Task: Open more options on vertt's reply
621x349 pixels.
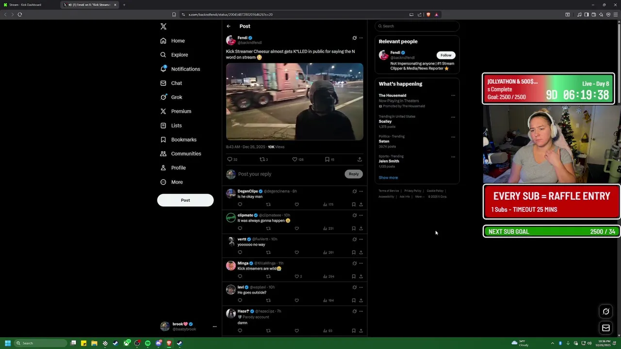Action: [361, 239]
